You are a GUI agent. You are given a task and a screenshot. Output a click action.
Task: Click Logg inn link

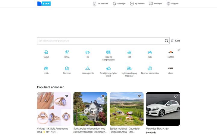point(172,4)
